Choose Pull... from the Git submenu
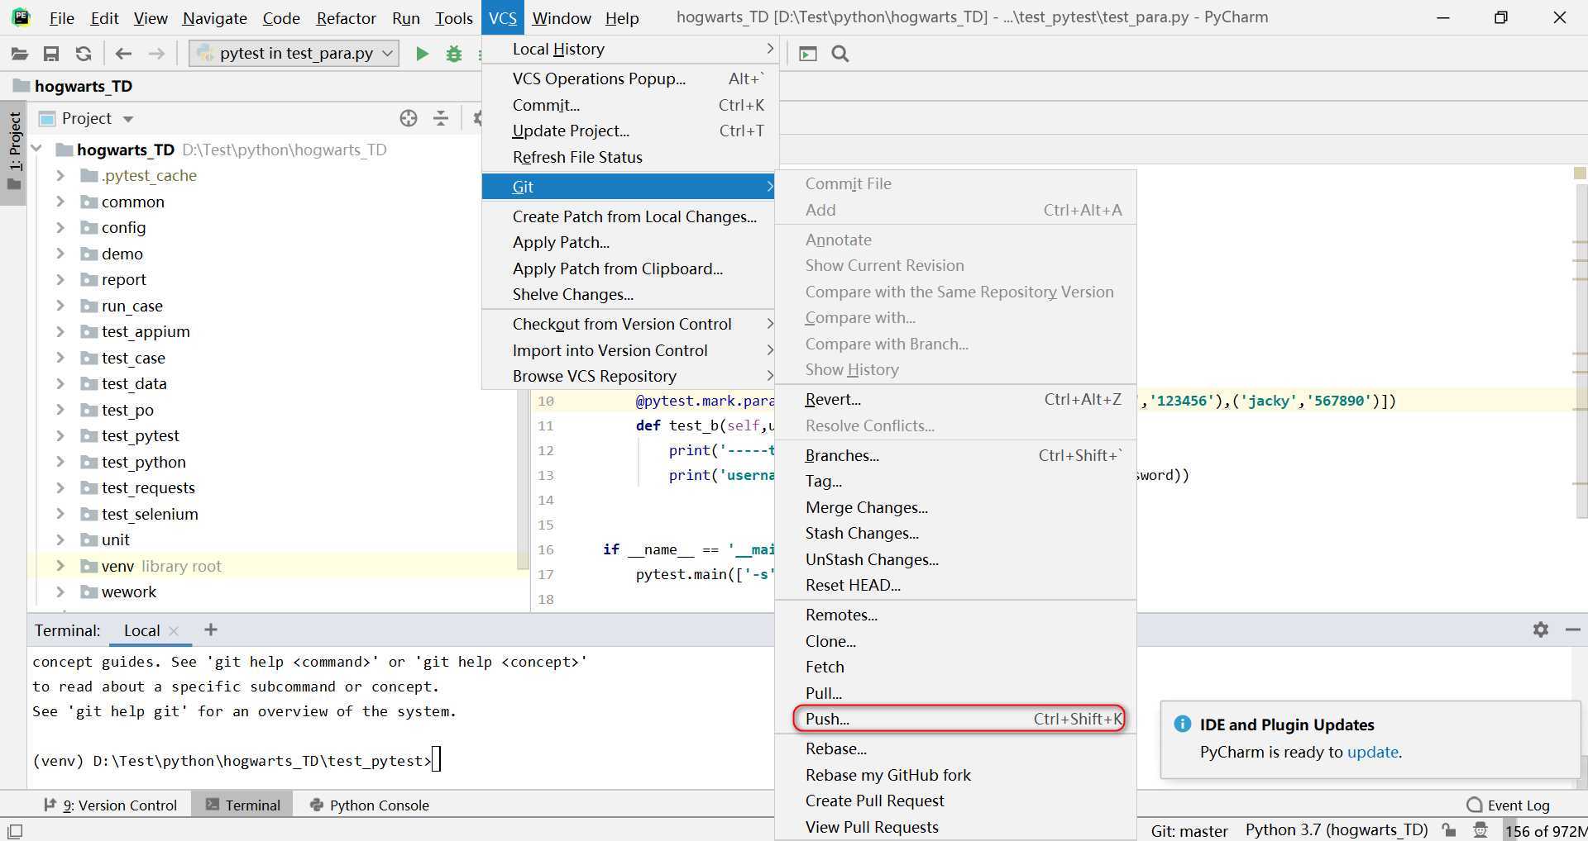1588x841 pixels. tap(955, 692)
